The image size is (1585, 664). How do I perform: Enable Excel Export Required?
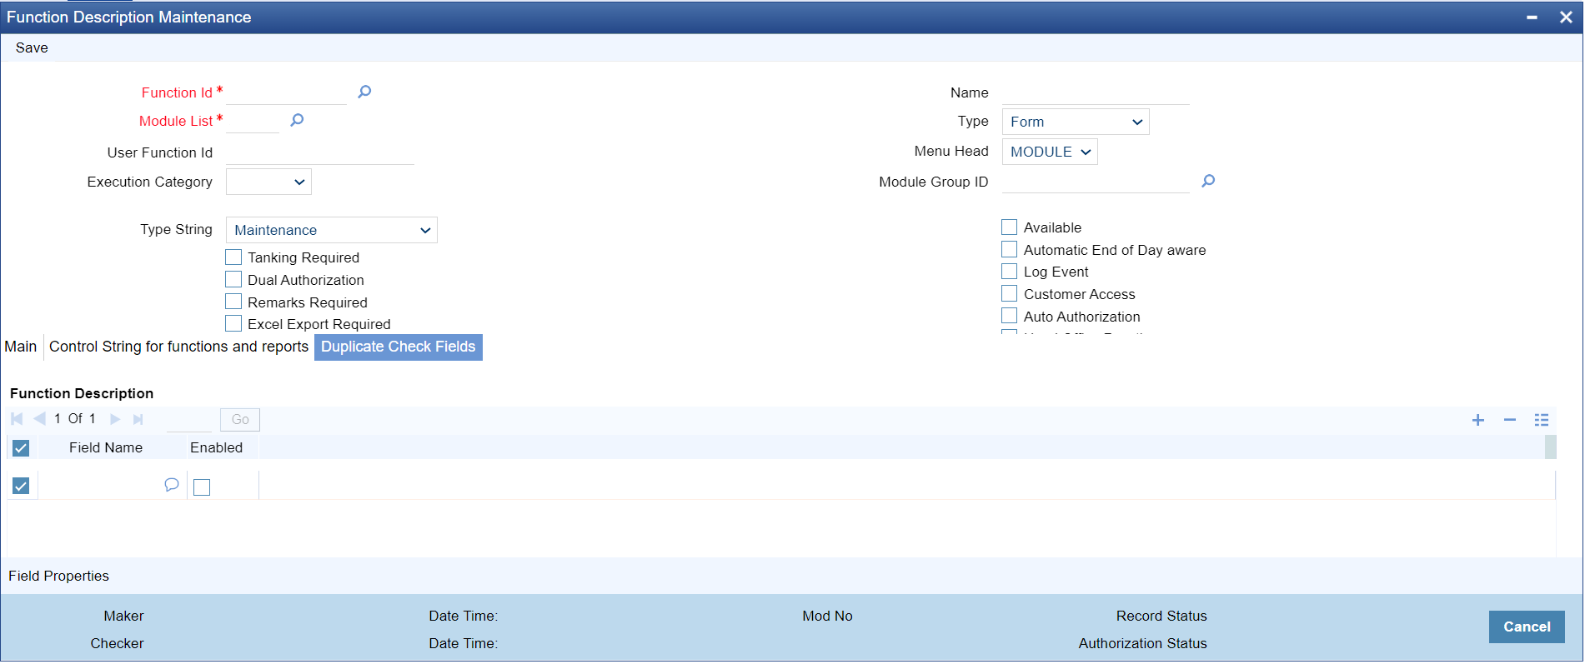click(x=233, y=323)
